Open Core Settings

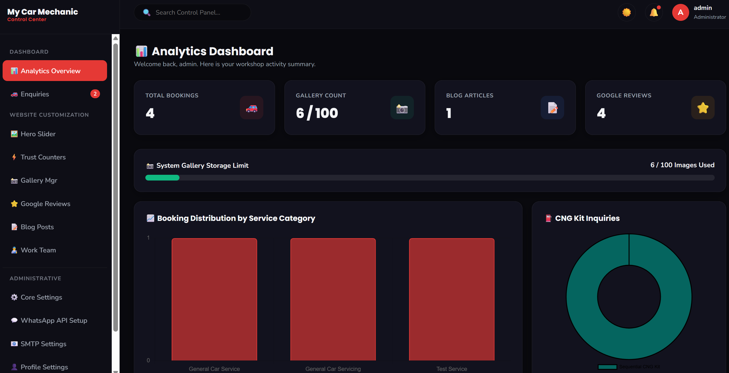click(55, 297)
